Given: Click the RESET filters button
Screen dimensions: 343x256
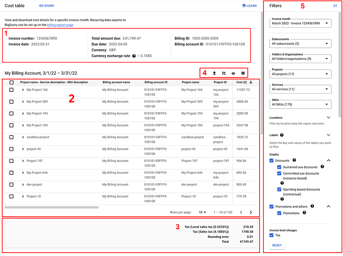Looking at the screenshot, I should click(277, 245).
